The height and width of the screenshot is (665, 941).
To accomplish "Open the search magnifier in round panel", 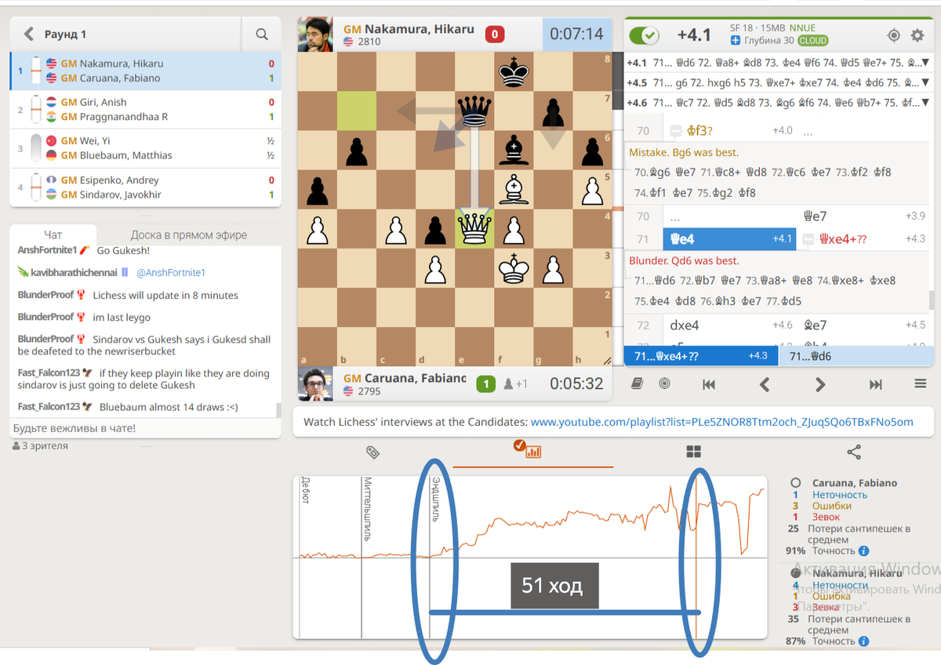I will coord(262,35).
